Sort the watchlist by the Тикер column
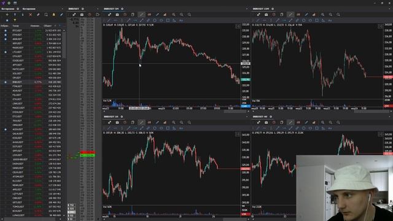This screenshot has height=221, width=393. pyautogui.click(x=15, y=26)
